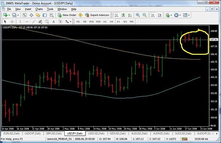Switch to line chart display
Screen dimensions: 221x143
[x=130, y=15]
